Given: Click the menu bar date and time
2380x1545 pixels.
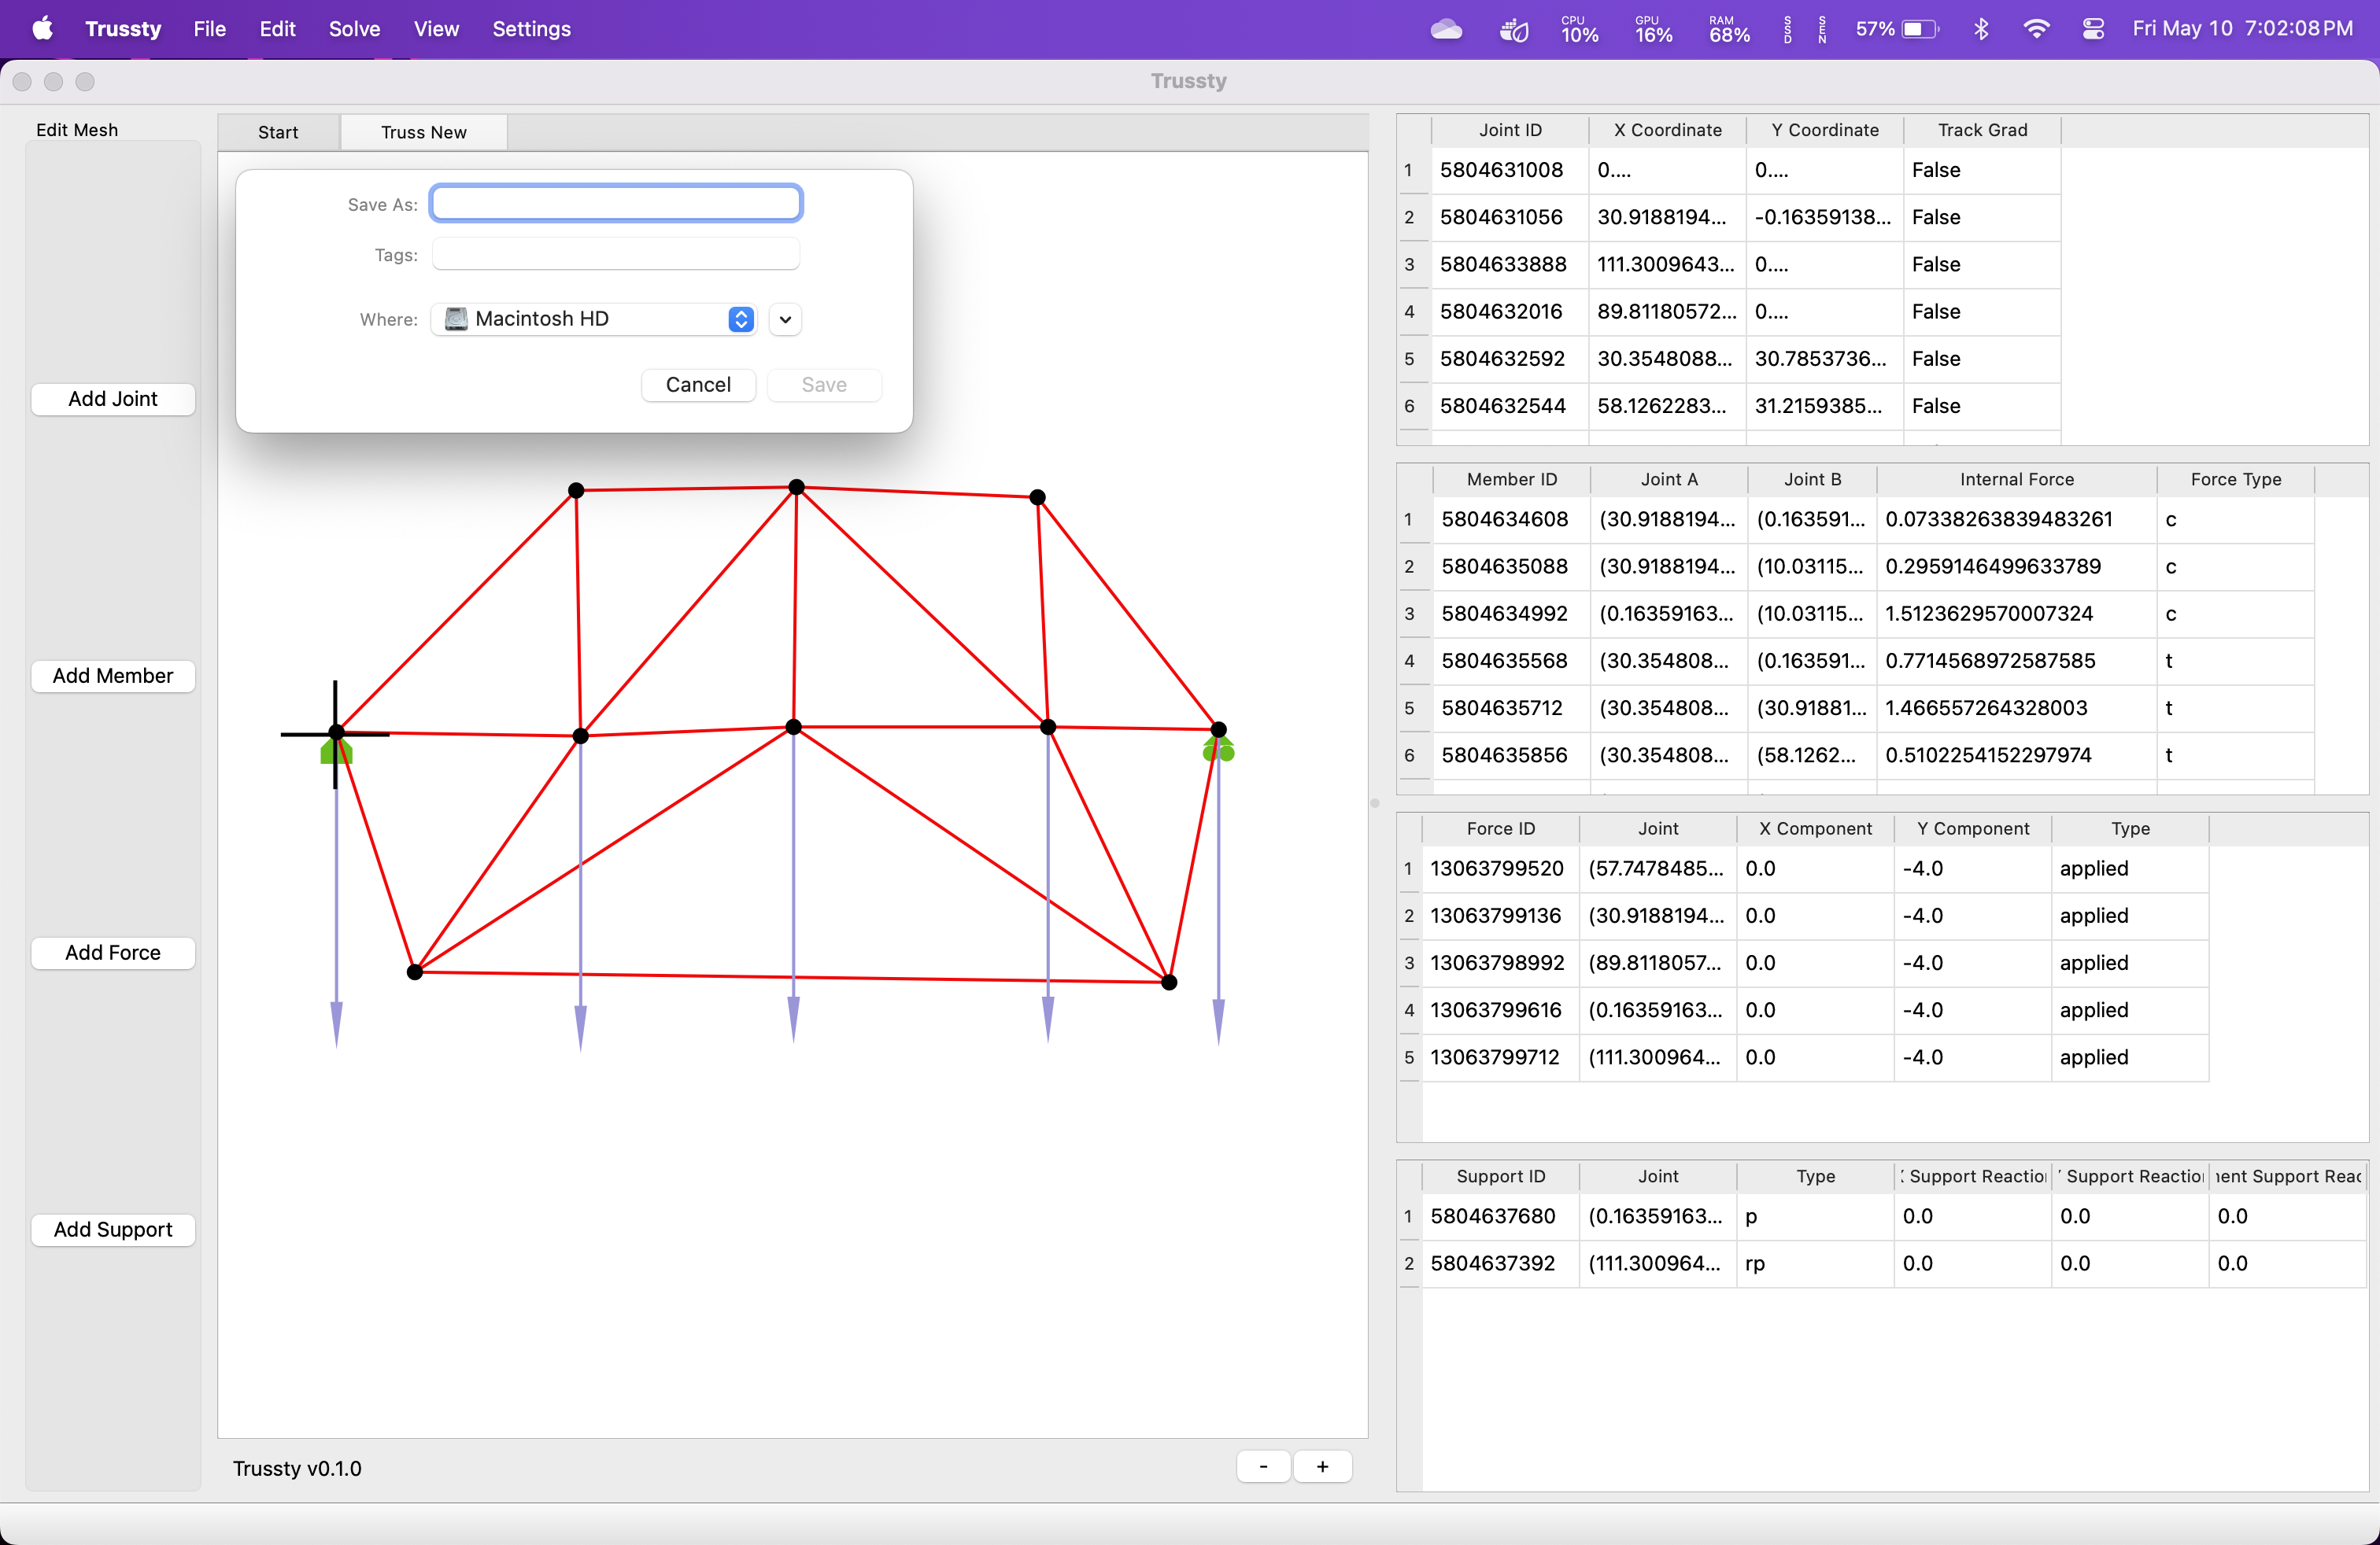Looking at the screenshot, I should pyautogui.click(x=2243, y=29).
